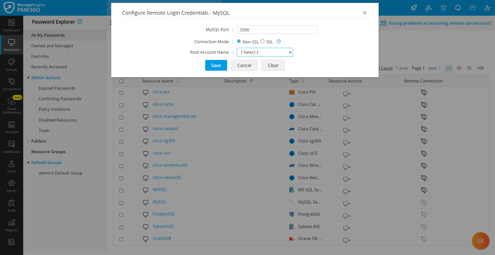Click Connection Mode help icon
This screenshot has width=495, height=255.
coord(279,41)
